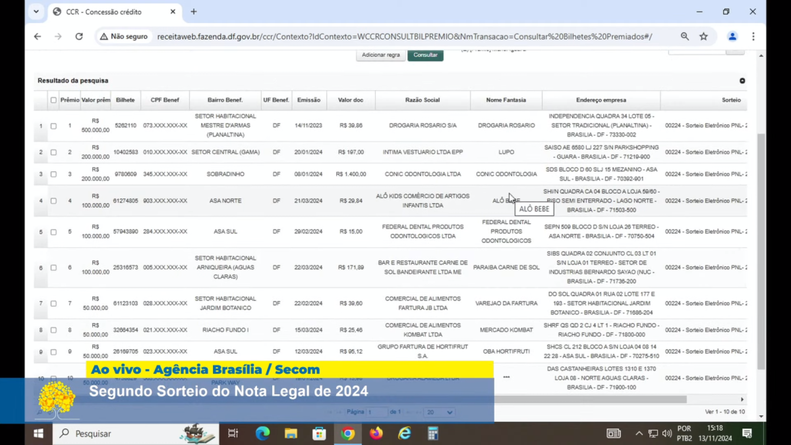This screenshot has width=791, height=445.
Task: Click the 'Não seguro' security warning
Action: (x=124, y=36)
